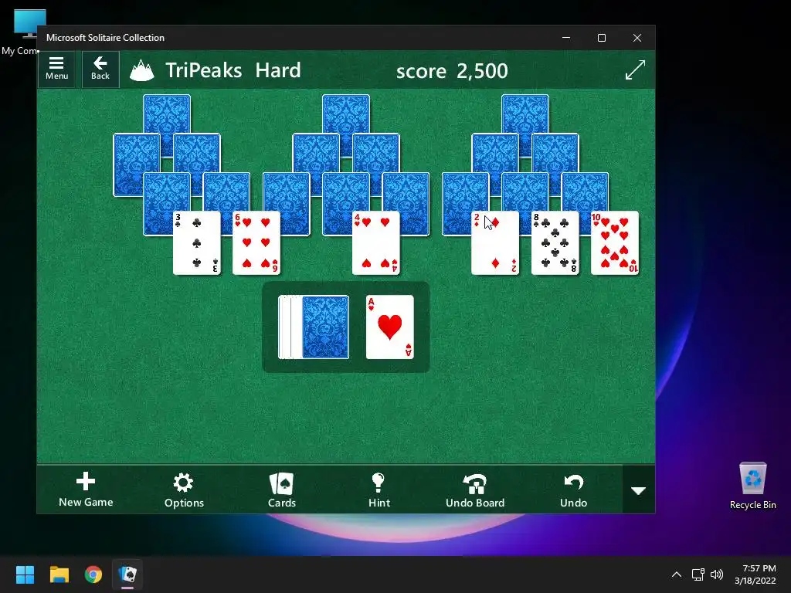Open the Cards deck selector
Screen dimensions: 791x593
pyautogui.click(x=281, y=489)
